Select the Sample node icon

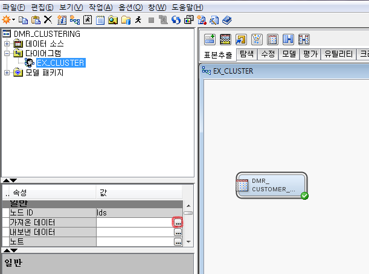click(x=304, y=39)
